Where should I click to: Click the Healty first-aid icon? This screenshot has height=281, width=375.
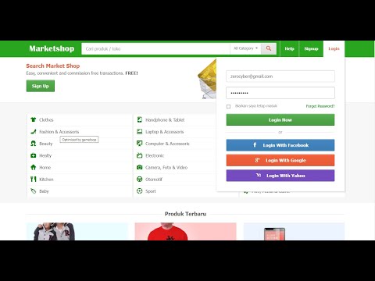point(33,155)
